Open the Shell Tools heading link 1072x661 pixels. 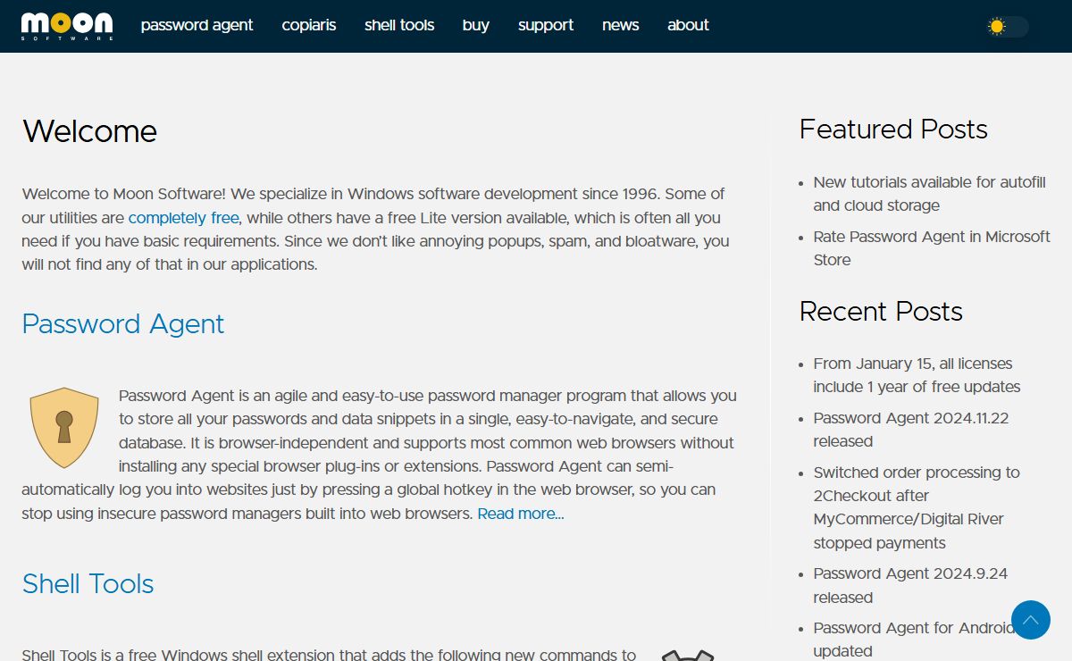coord(88,583)
